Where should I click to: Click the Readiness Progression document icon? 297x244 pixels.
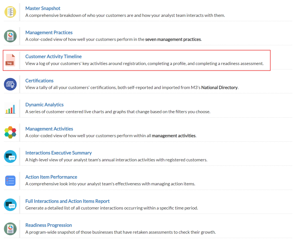(x=10, y=229)
